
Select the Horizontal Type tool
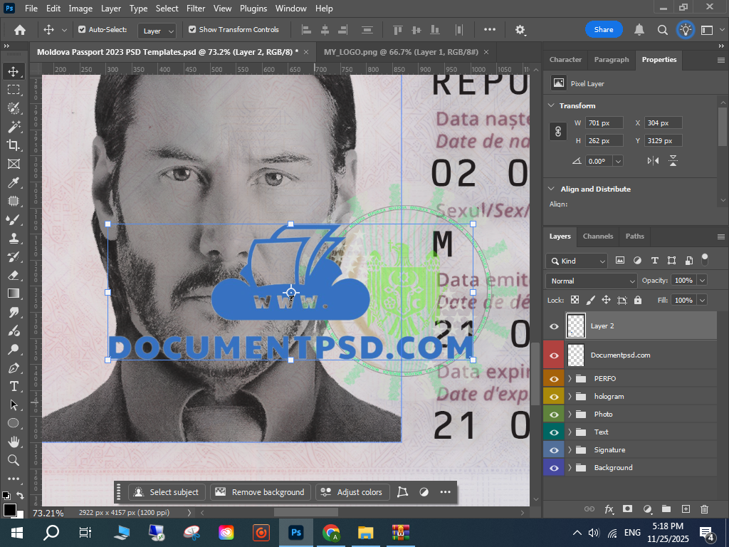click(x=13, y=386)
